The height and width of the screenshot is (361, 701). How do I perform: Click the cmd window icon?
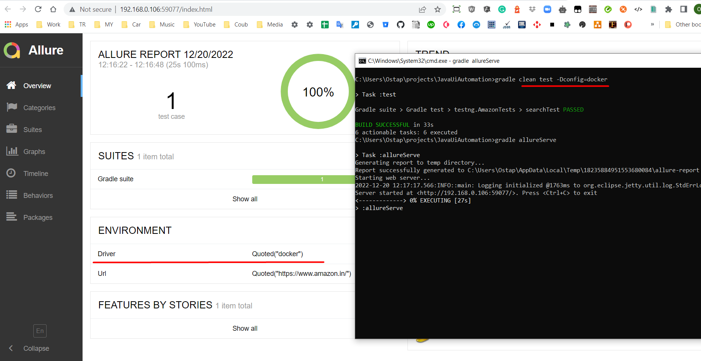pos(362,61)
